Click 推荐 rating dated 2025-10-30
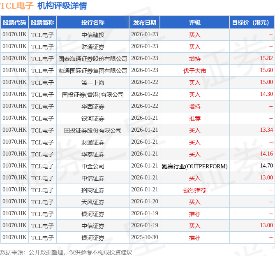This screenshot has width=275, height=256. click(x=195, y=238)
